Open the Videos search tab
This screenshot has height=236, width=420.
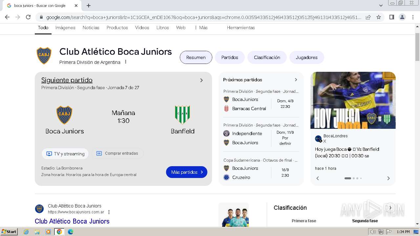[x=142, y=28]
